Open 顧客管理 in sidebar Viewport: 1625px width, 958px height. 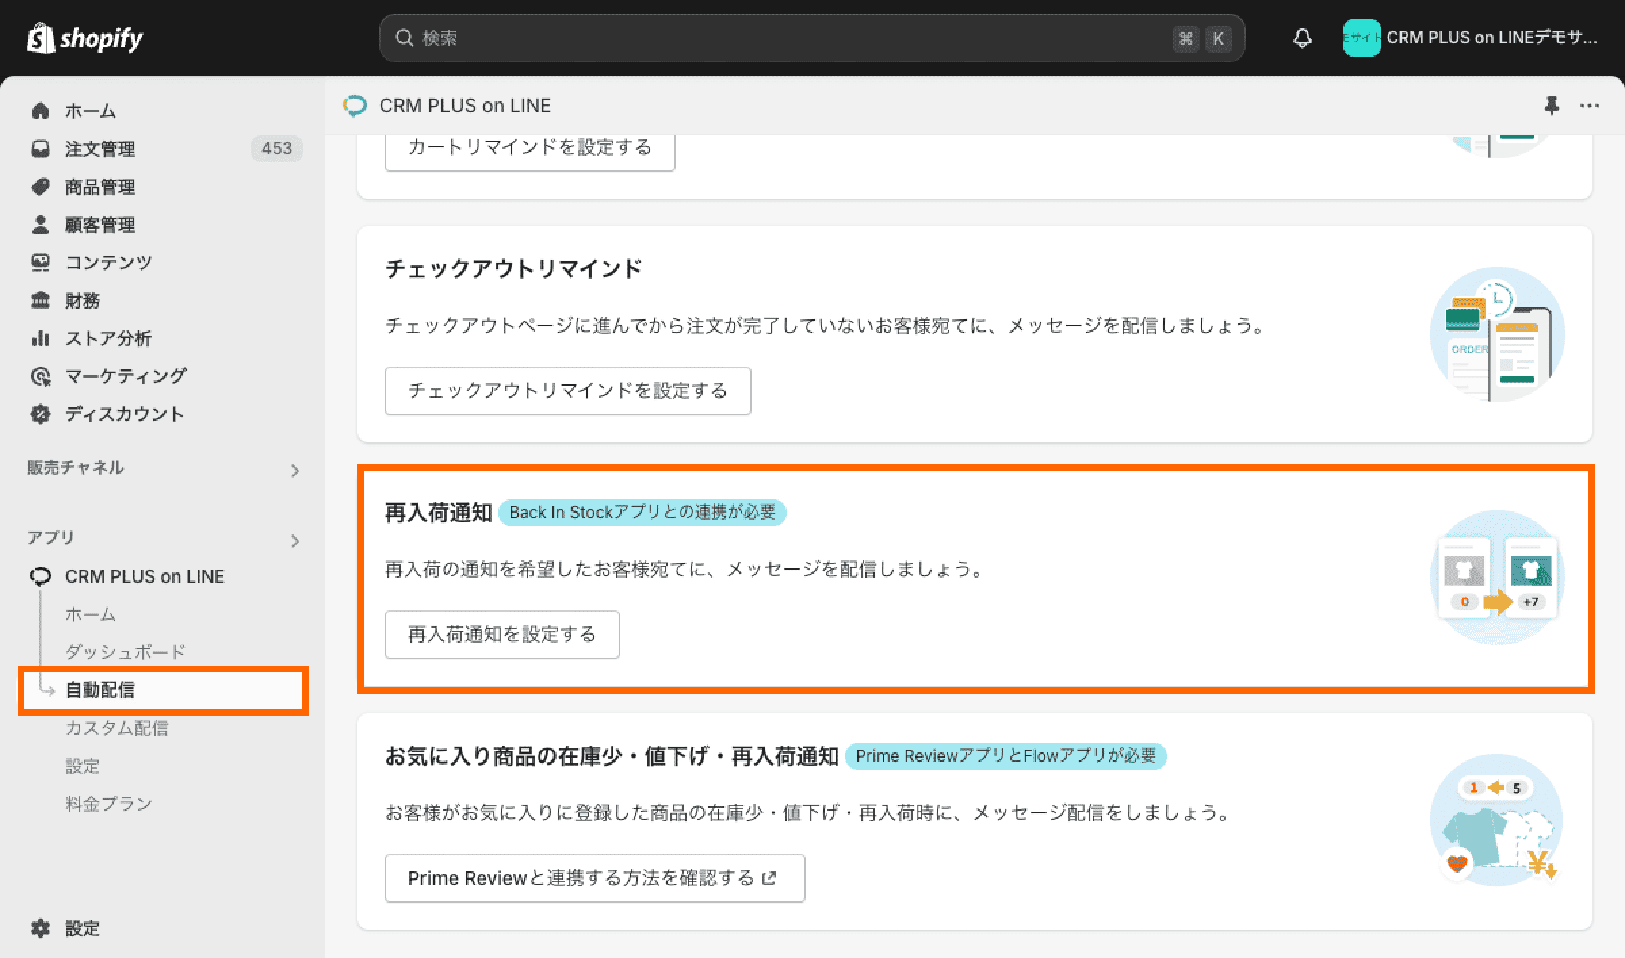100,225
